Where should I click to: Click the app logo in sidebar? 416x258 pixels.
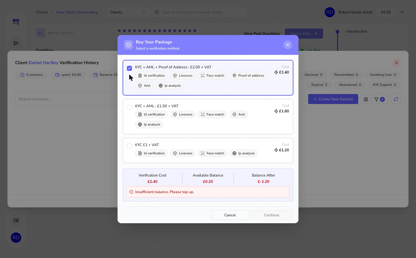pyautogui.click(x=16, y=21)
